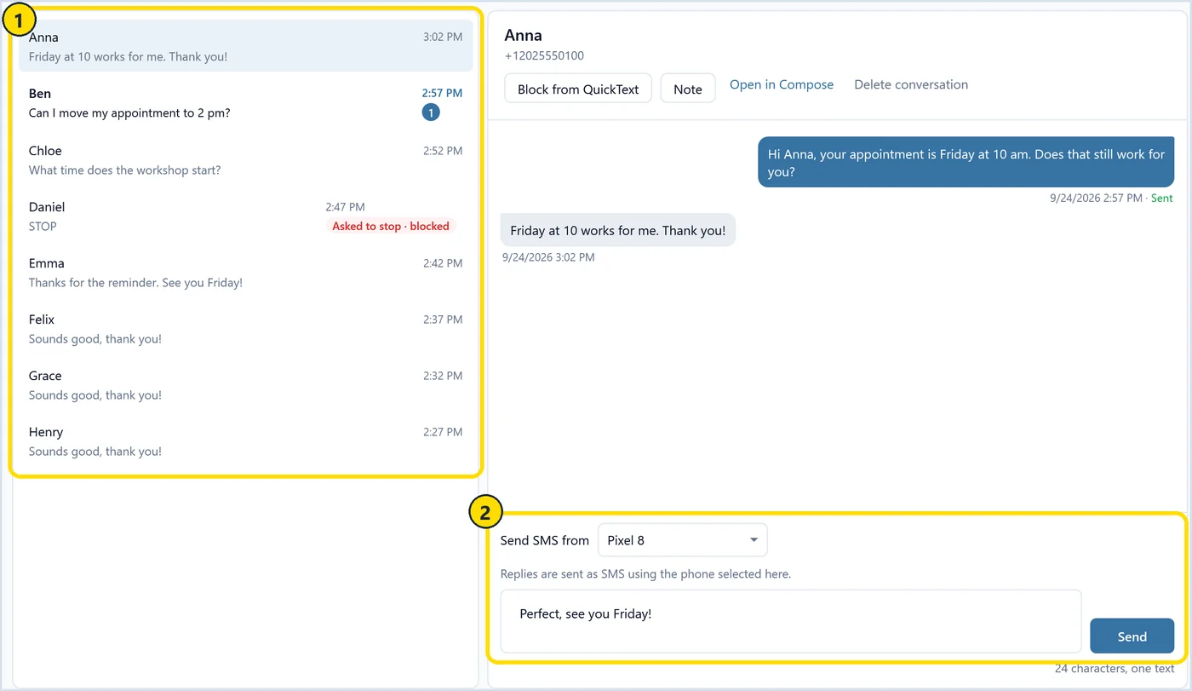
Task: Select Emma's conversation in the list
Action: click(x=245, y=272)
